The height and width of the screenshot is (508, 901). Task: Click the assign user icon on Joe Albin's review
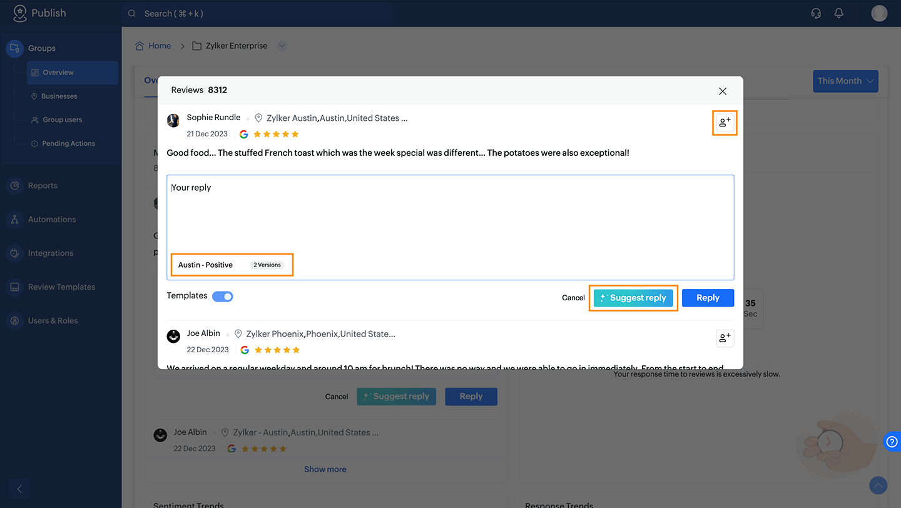725,338
